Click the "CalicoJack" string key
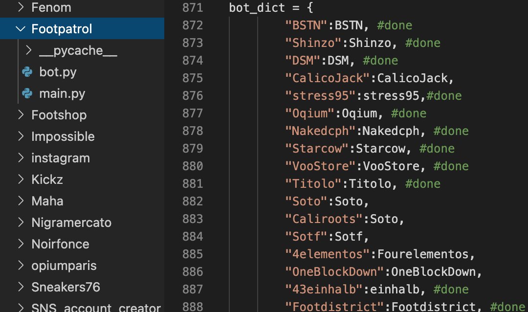Image resolution: width=528 pixels, height=312 pixels. (x=327, y=78)
